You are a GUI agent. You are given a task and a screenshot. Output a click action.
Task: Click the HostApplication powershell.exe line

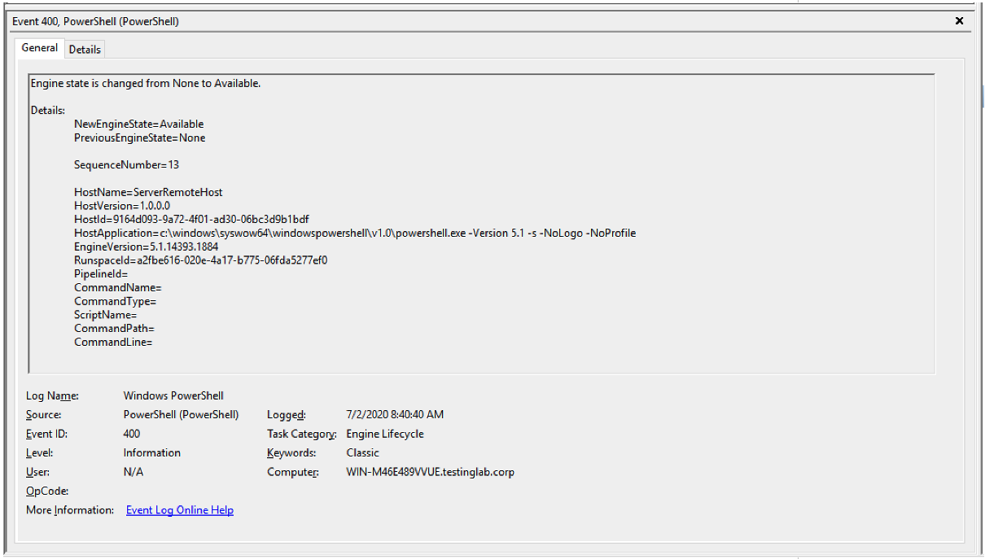[x=354, y=234]
